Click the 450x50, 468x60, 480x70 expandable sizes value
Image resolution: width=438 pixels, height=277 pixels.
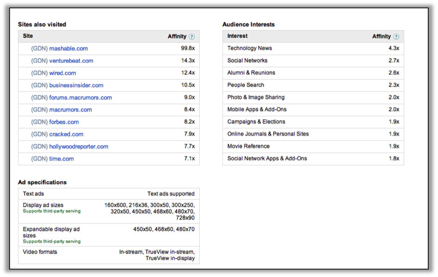point(163,229)
